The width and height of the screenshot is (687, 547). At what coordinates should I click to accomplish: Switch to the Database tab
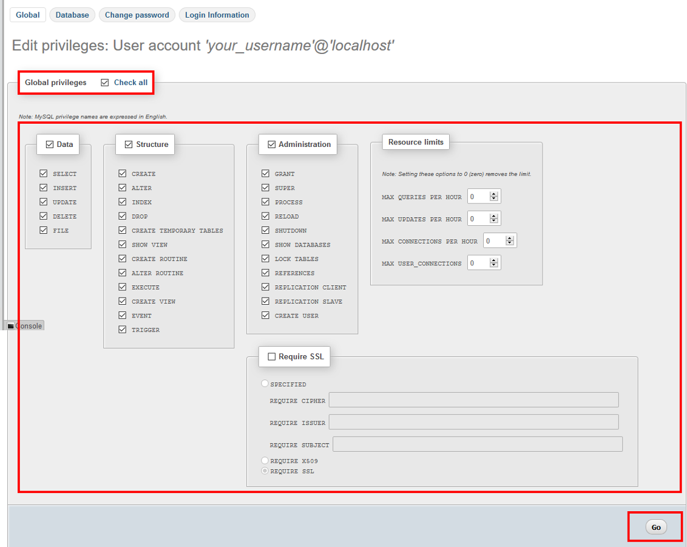[72, 15]
